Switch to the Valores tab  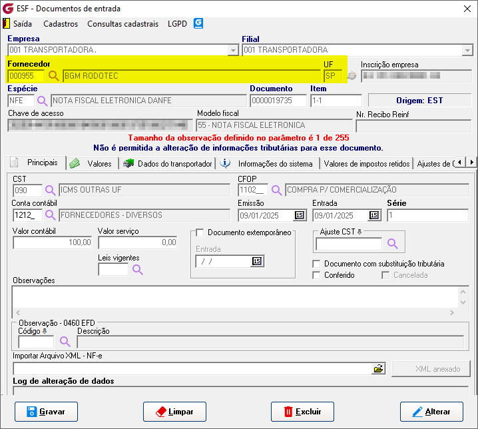[92, 164]
